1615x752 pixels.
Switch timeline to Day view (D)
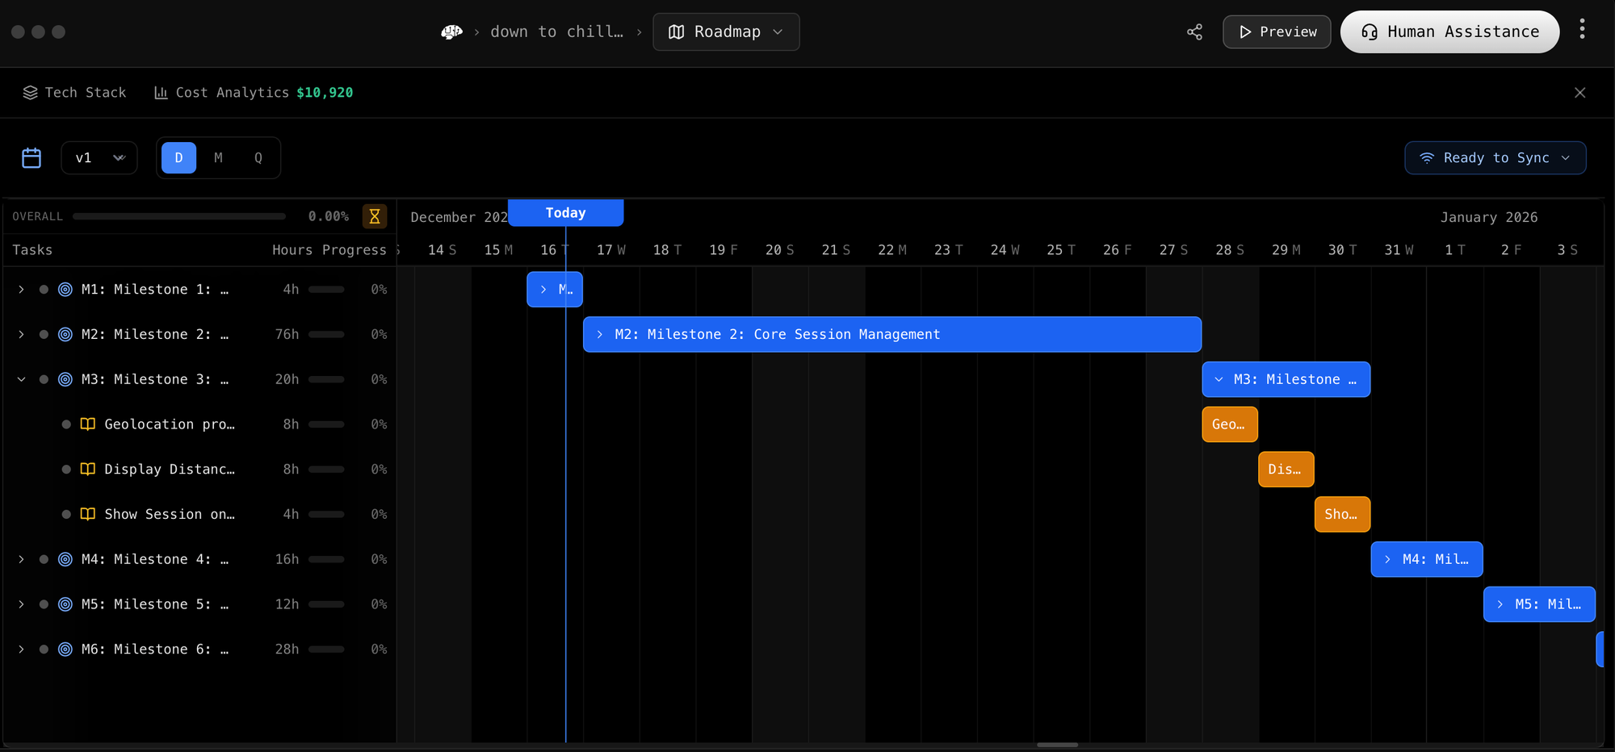tap(178, 158)
